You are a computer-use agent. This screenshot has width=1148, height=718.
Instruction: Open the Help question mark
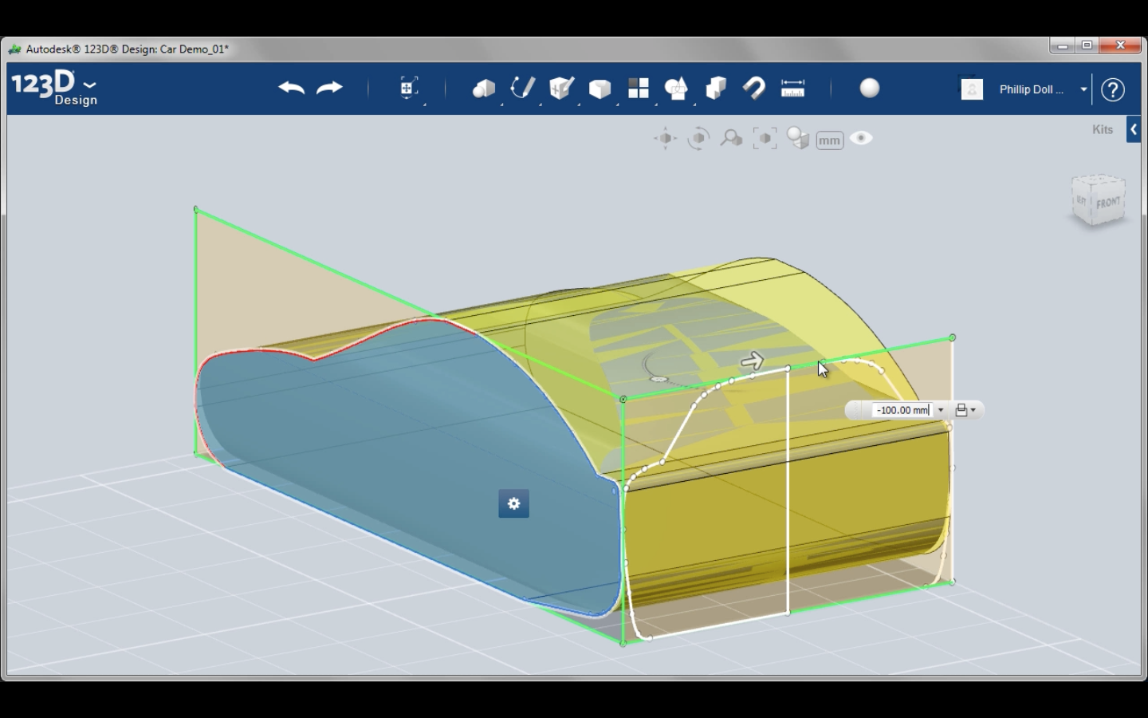1113,89
